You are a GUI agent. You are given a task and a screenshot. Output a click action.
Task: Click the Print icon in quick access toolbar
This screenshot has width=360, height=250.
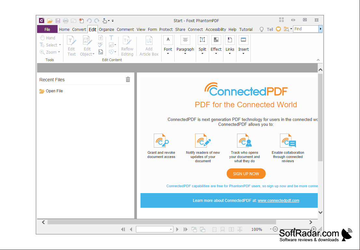click(66, 21)
